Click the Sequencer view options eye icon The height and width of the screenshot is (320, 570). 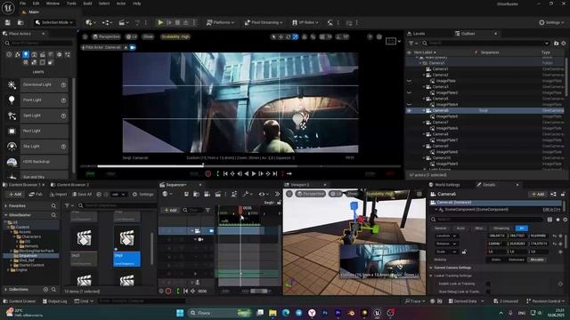tap(264, 195)
